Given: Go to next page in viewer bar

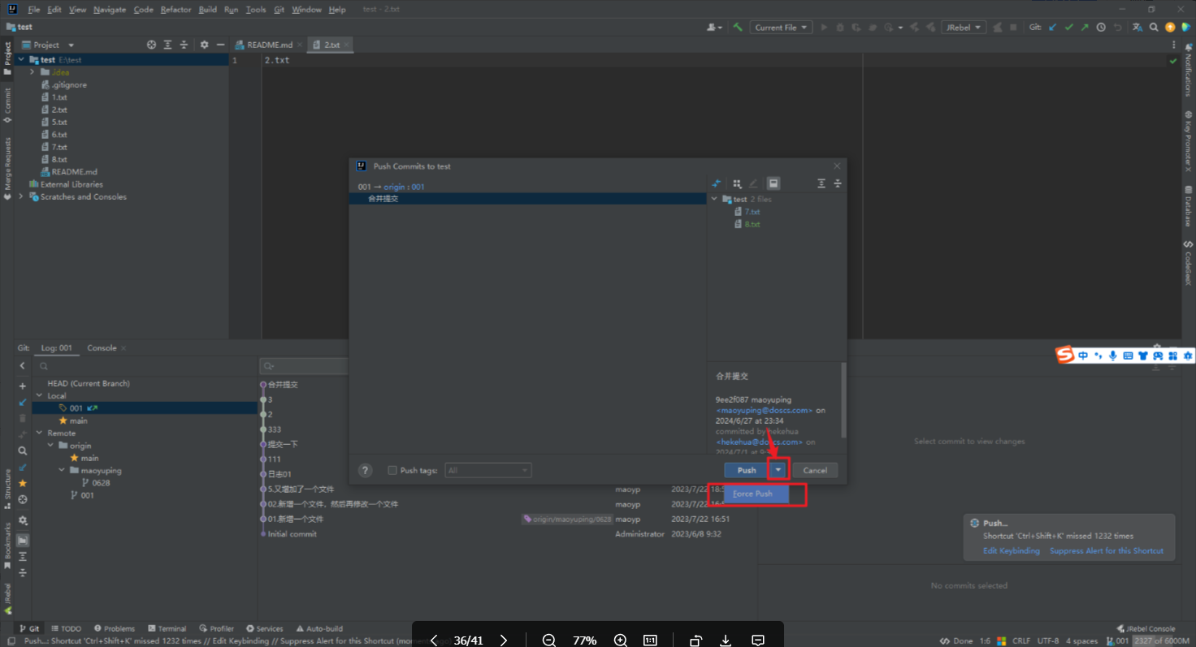Looking at the screenshot, I should [504, 641].
